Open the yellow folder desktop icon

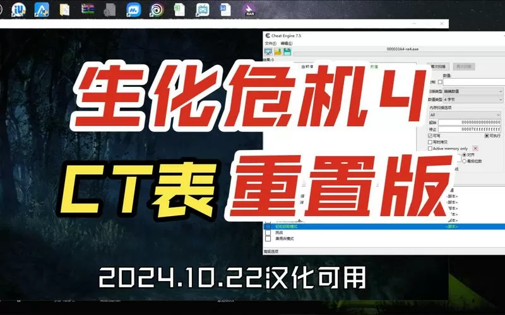(x=65, y=9)
